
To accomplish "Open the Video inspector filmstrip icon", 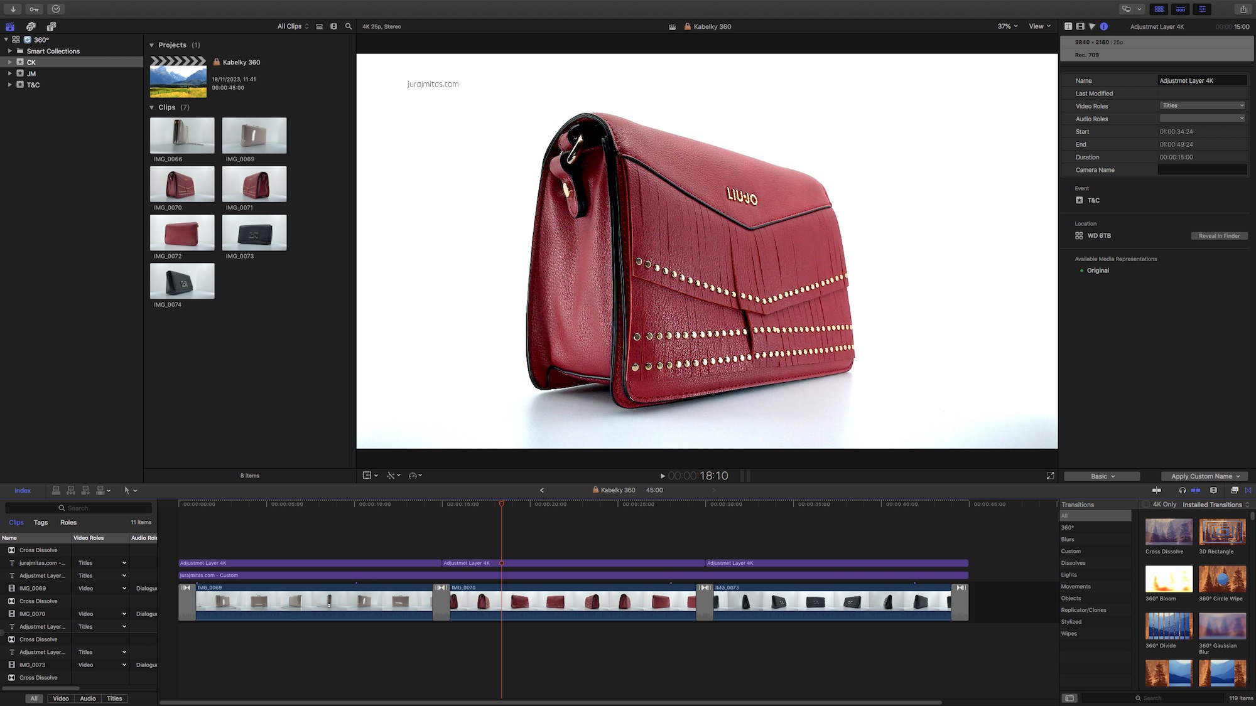I will 1080,26.
